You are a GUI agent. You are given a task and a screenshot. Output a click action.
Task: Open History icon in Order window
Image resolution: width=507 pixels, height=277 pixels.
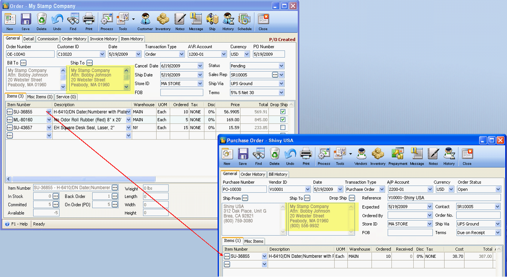228,19
